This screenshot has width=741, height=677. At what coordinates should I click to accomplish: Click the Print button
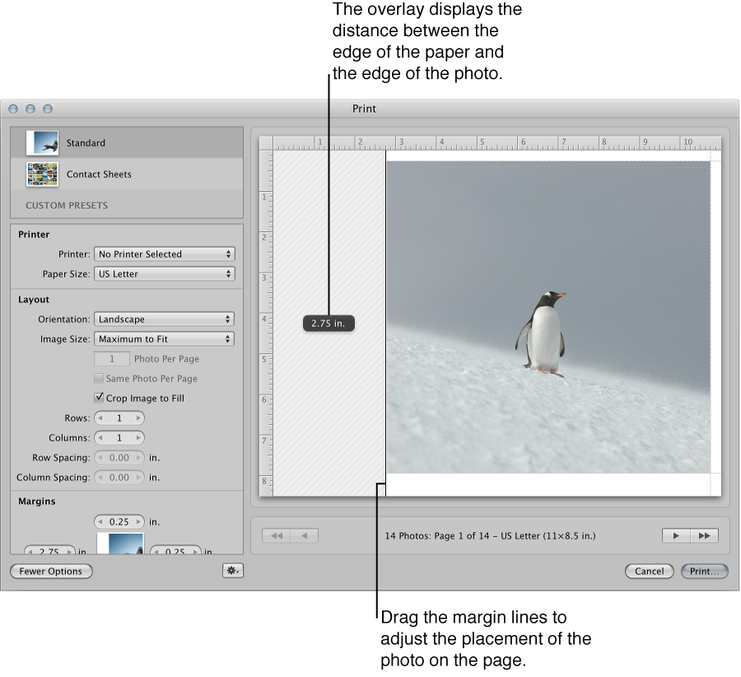tap(704, 571)
